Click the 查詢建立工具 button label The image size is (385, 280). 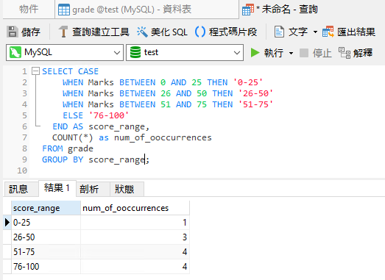pos(101,32)
